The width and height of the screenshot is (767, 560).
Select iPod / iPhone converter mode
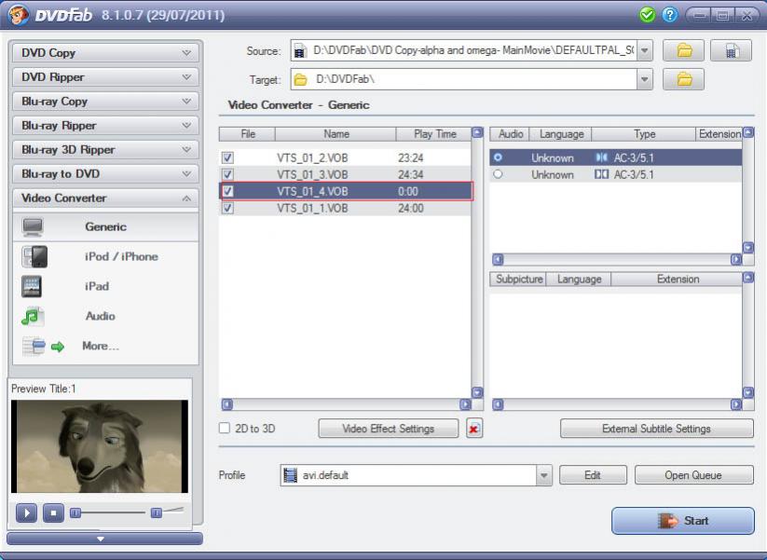pos(105,257)
